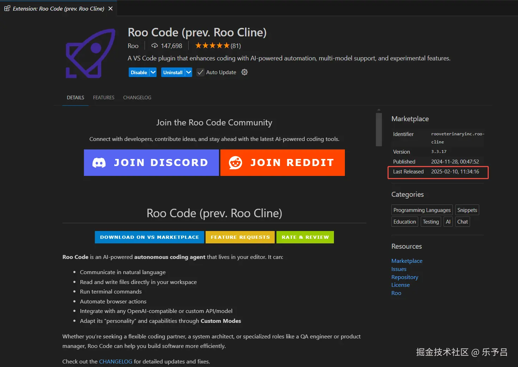
Task: Click the Reddit alien icon
Action: (236, 162)
